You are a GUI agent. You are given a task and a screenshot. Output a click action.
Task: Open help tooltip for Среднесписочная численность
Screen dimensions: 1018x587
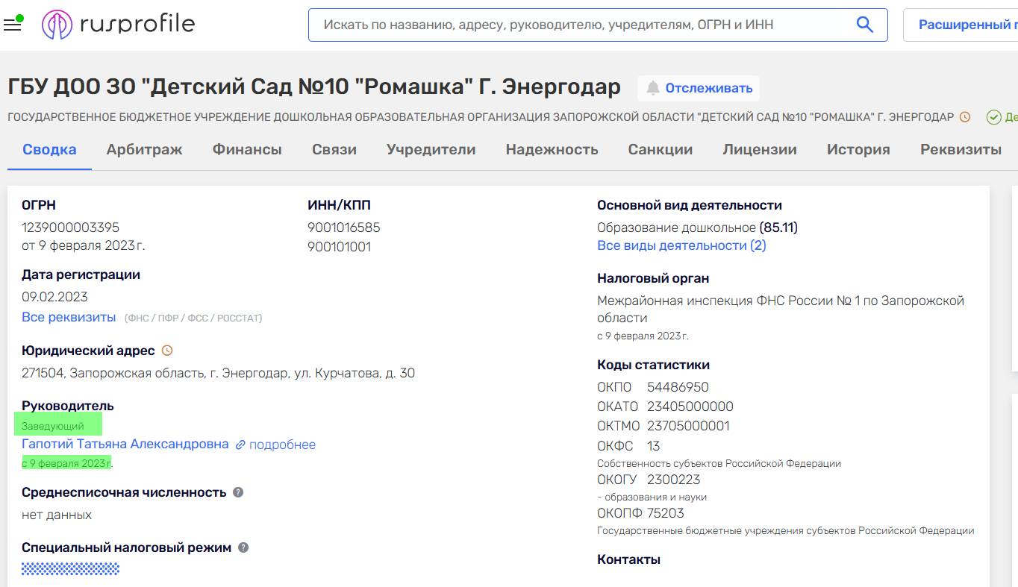point(239,492)
